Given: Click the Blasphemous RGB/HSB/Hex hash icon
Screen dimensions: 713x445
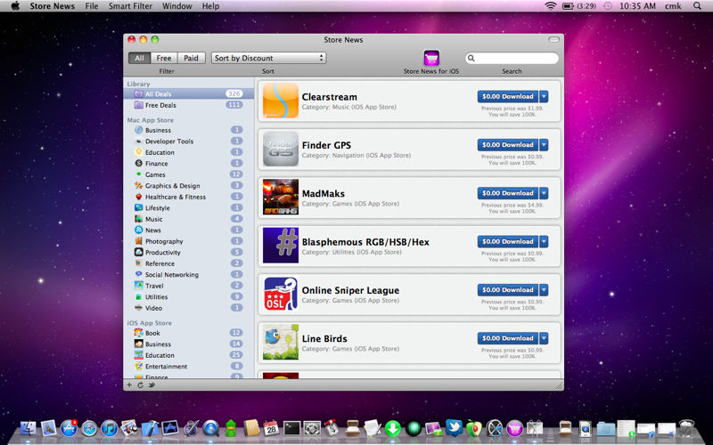Looking at the screenshot, I should [281, 246].
